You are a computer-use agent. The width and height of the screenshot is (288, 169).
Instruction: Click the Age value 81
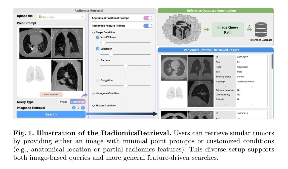pos(238,62)
